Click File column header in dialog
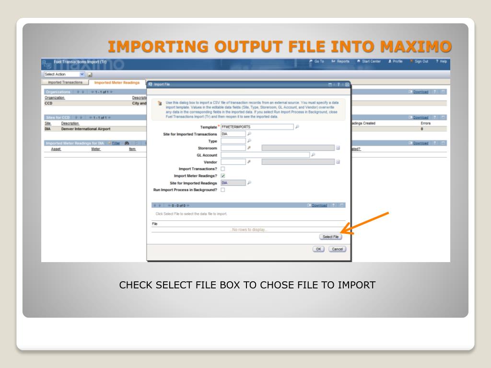The height and width of the screenshot is (368, 491). click(x=155, y=224)
